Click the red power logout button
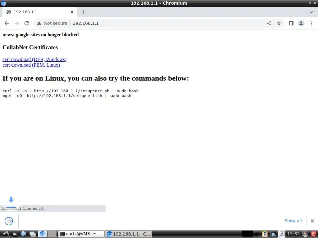This screenshot has height=238, width=318. 314,234
